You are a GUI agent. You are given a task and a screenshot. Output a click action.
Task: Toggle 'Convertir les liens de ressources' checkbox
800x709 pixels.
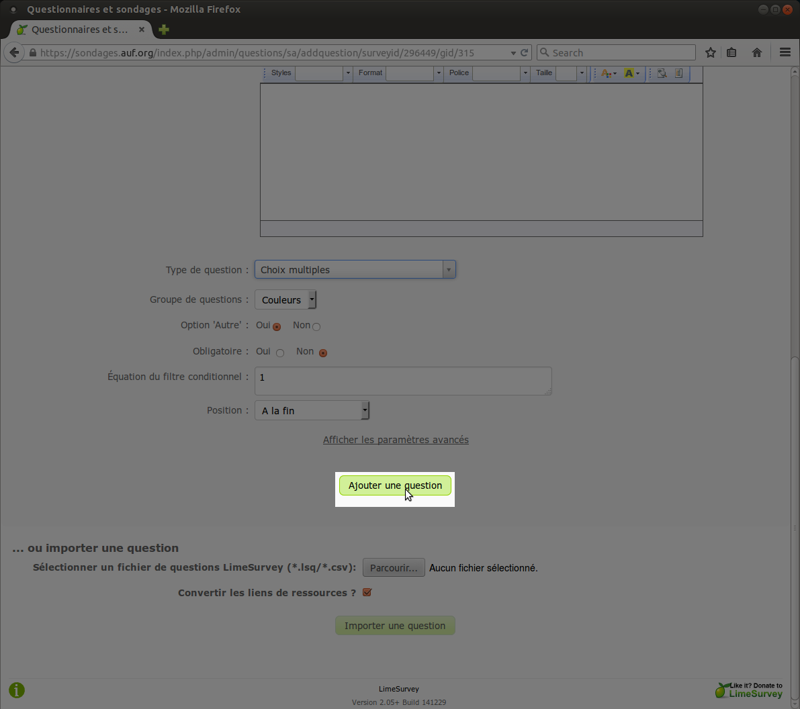coord(367,592)
